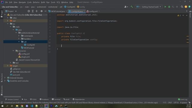Open the Version Control tool window
This screenshot has width=192, height=108.
pyautogui.click(x=12, y=99)
